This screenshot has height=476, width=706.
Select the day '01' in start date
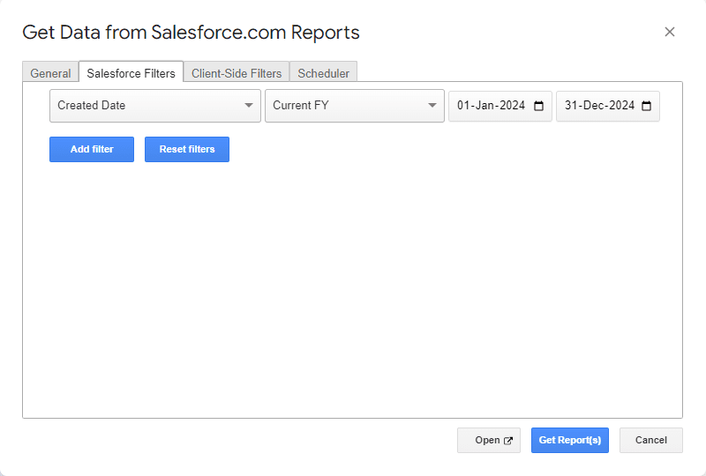point(463,106)
